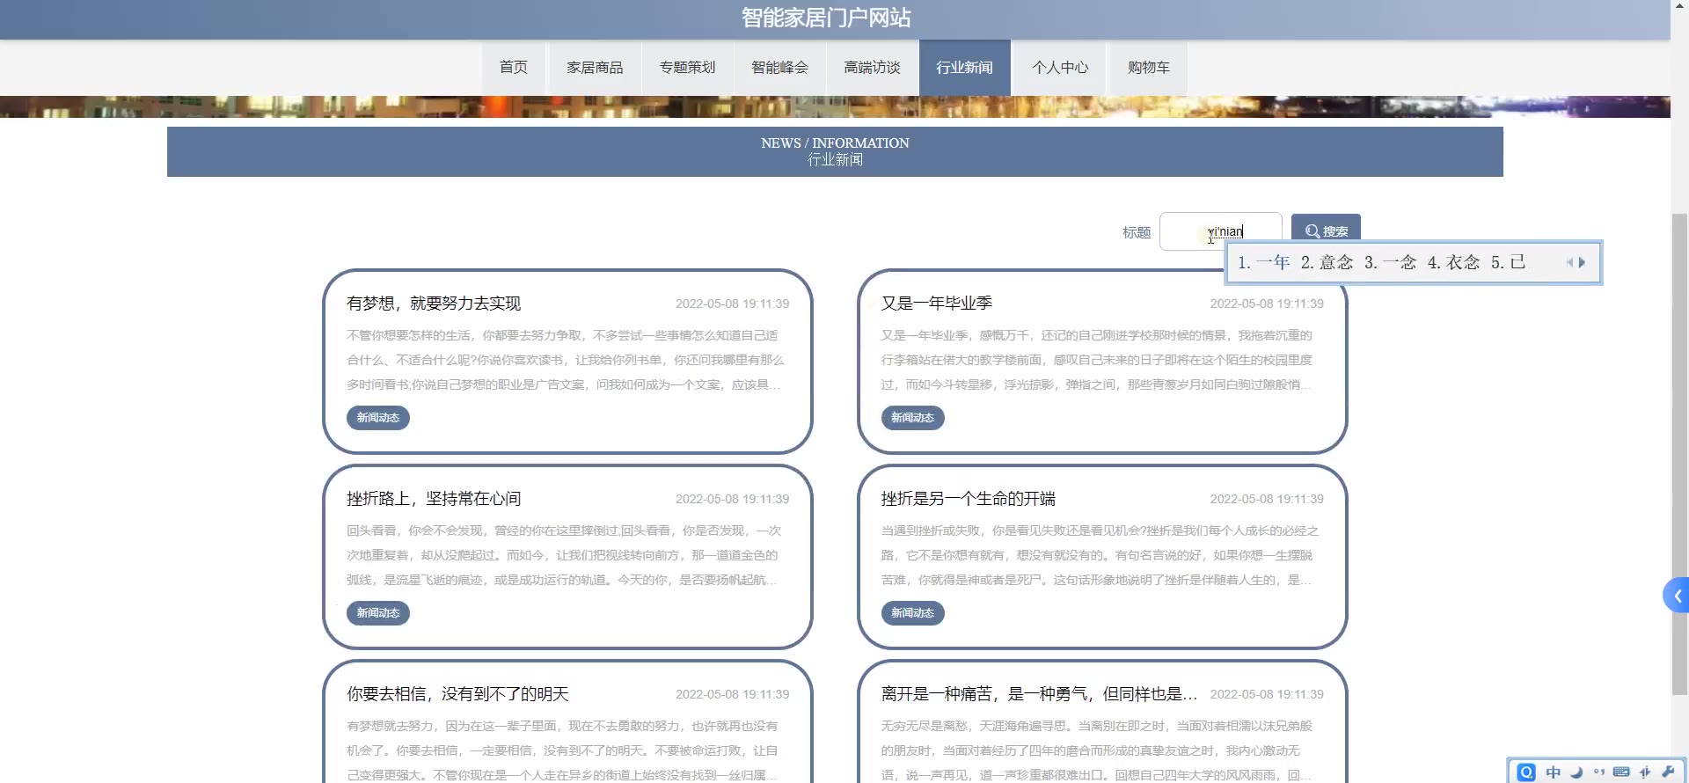Open the IME soft keyboard icon
1689x783 pixels.
[1621, 772]
